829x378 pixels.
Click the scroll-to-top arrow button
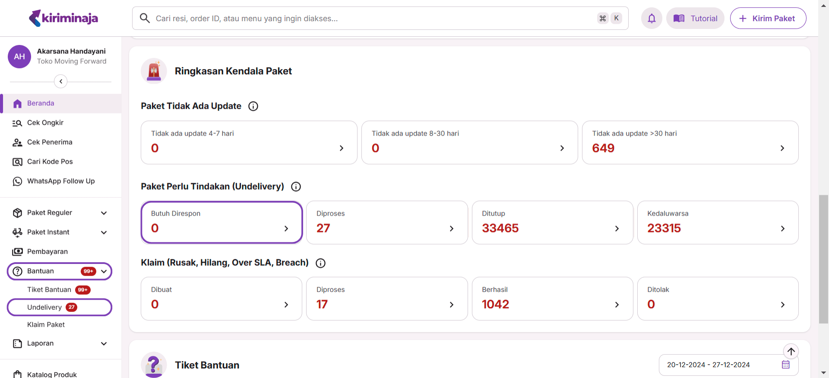click(x=791, y=351)
